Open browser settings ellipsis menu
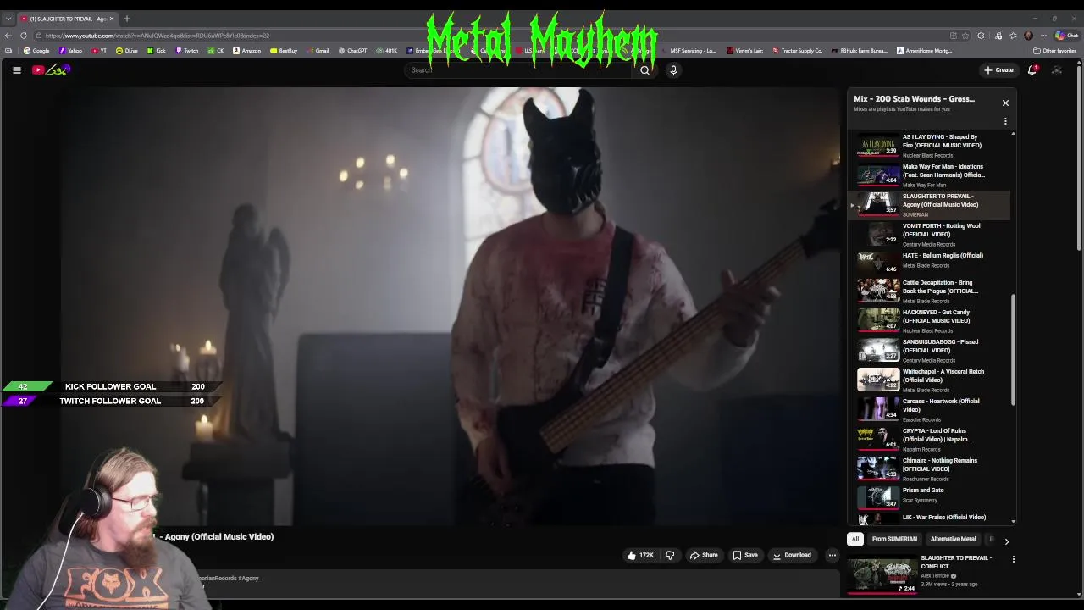 (x=1043, y=36)
